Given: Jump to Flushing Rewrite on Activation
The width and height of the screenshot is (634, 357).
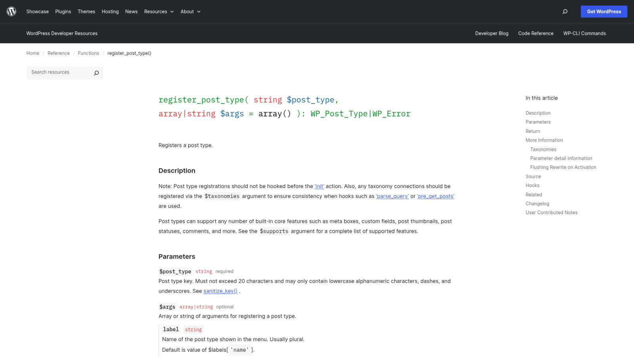Looking at the screenshot, I should 563,167.
